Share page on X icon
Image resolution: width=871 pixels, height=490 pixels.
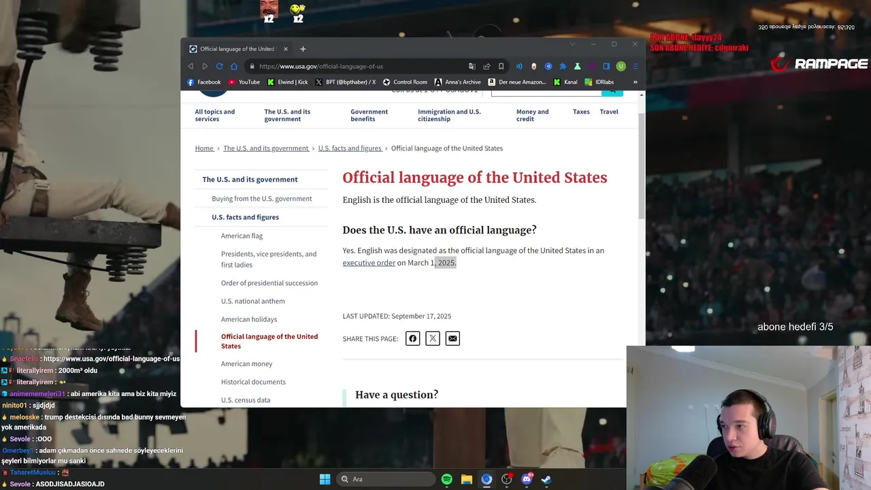[433, 338]
